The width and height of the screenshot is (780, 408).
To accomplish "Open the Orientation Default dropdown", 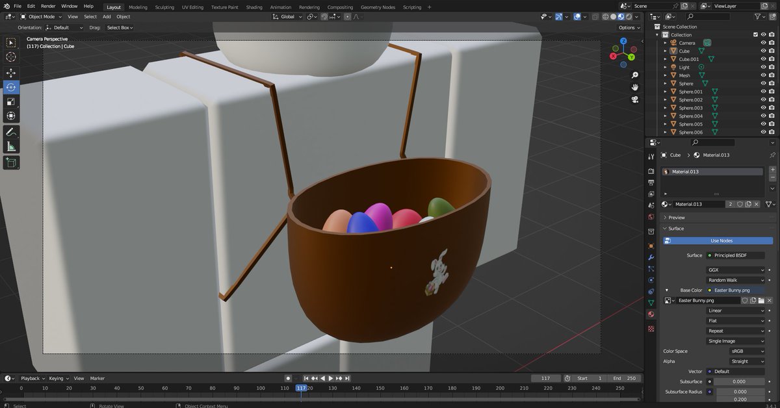I will click(x=65, y=28).
